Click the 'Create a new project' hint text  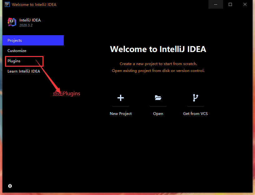click(x=158, y=64)
